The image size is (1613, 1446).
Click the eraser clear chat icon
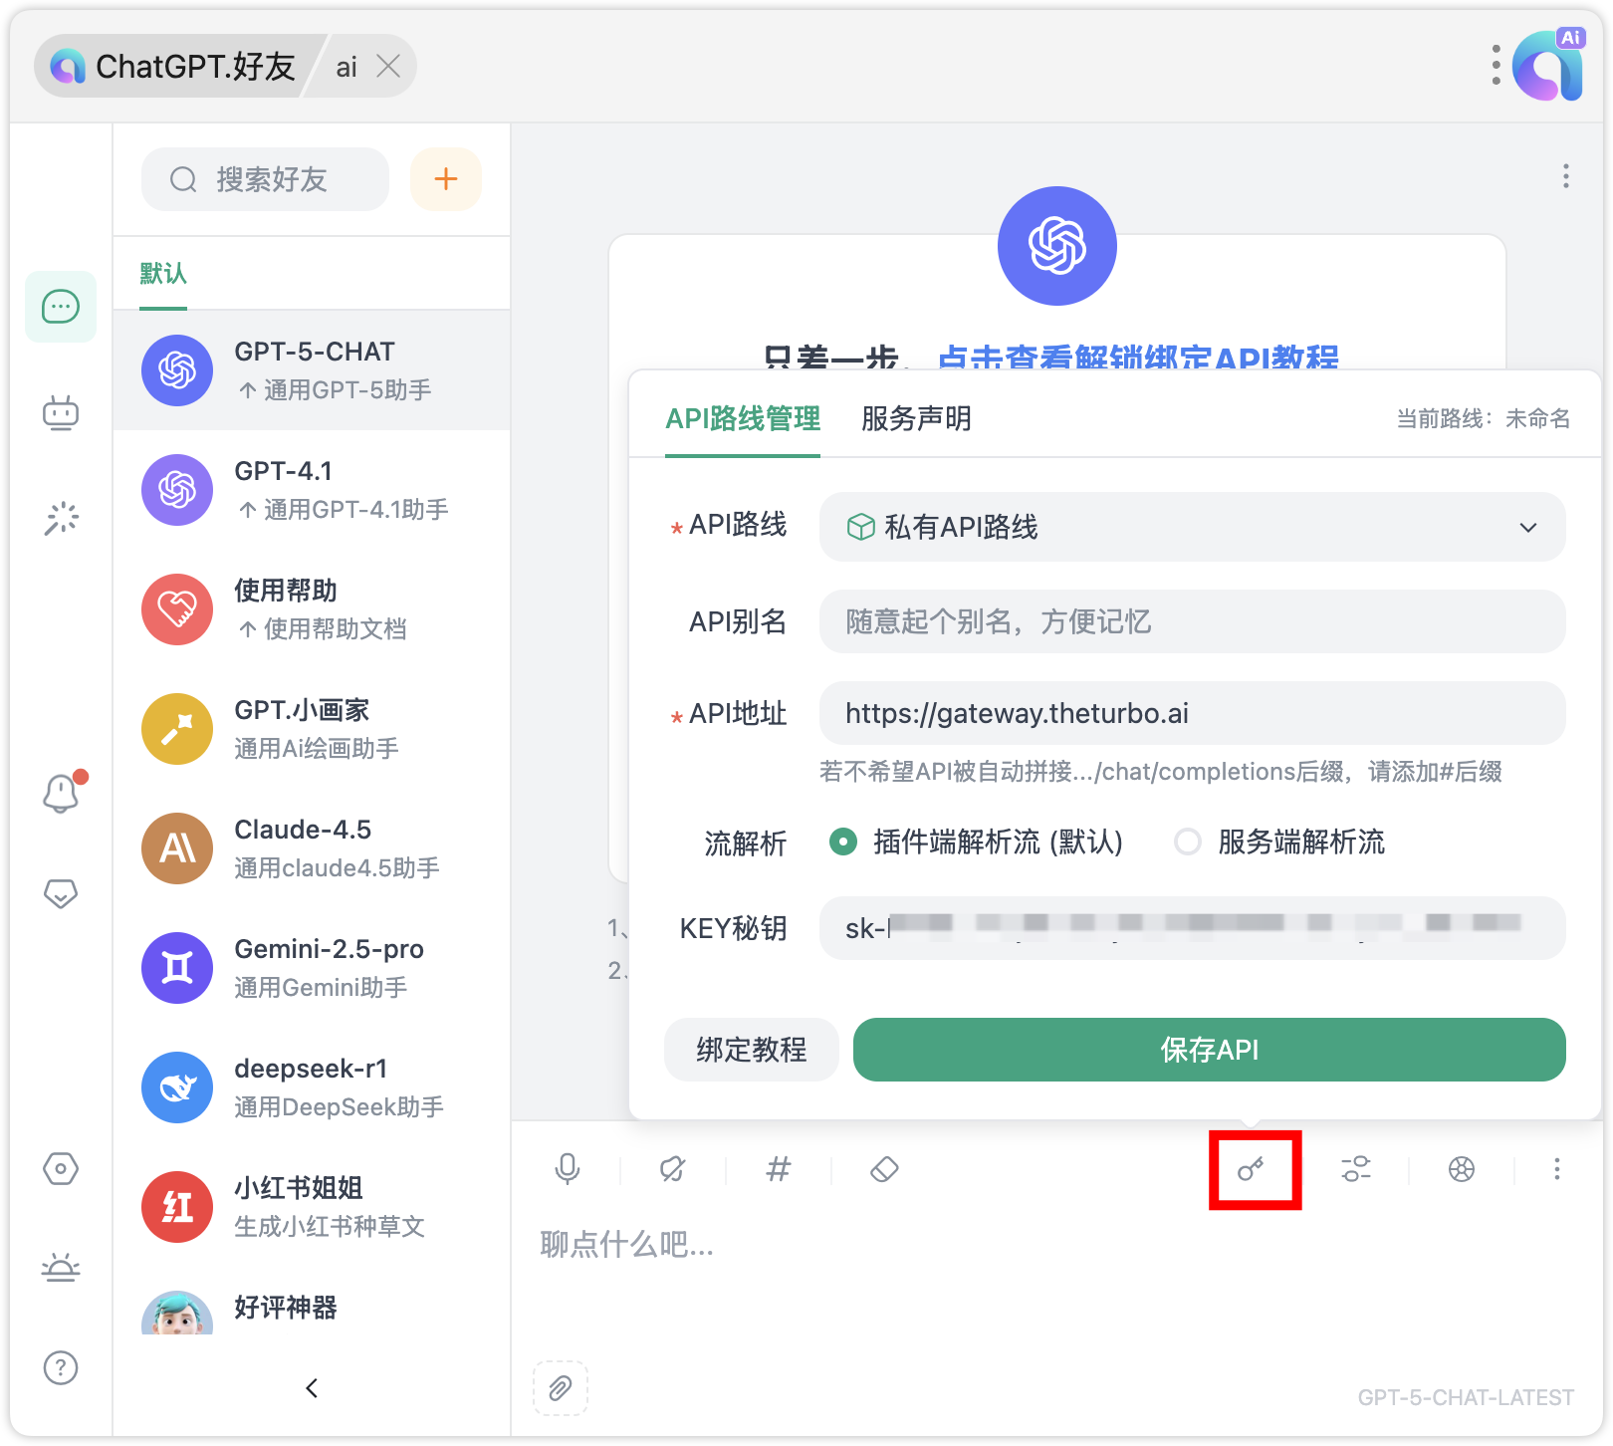pos(884,1169)
